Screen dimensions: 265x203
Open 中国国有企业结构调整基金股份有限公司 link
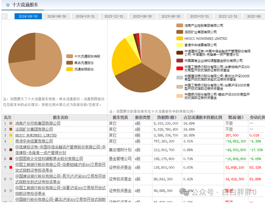(49, 159)
